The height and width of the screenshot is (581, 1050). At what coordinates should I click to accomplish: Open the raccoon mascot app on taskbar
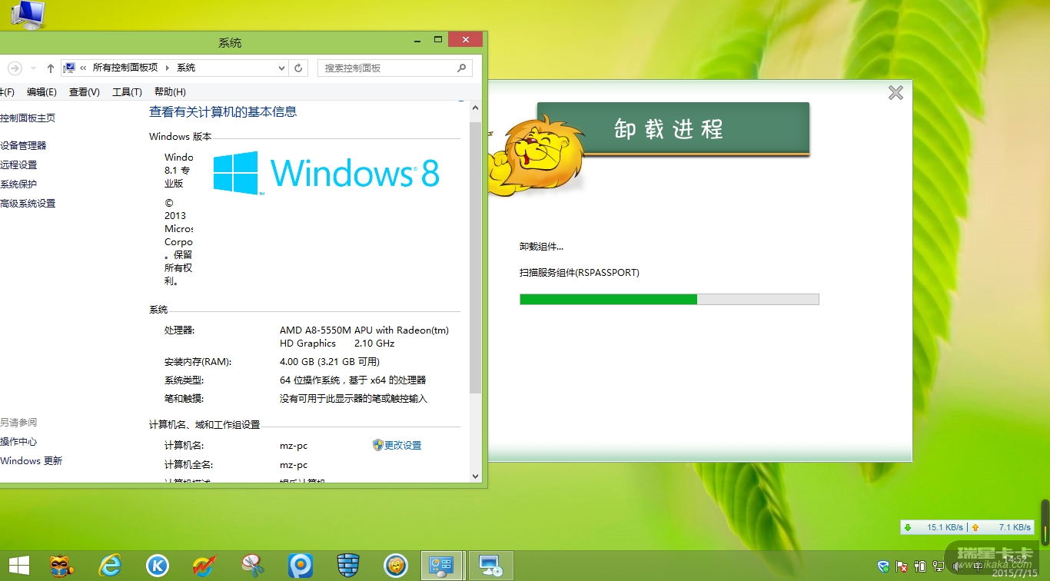tap(62, 566)
